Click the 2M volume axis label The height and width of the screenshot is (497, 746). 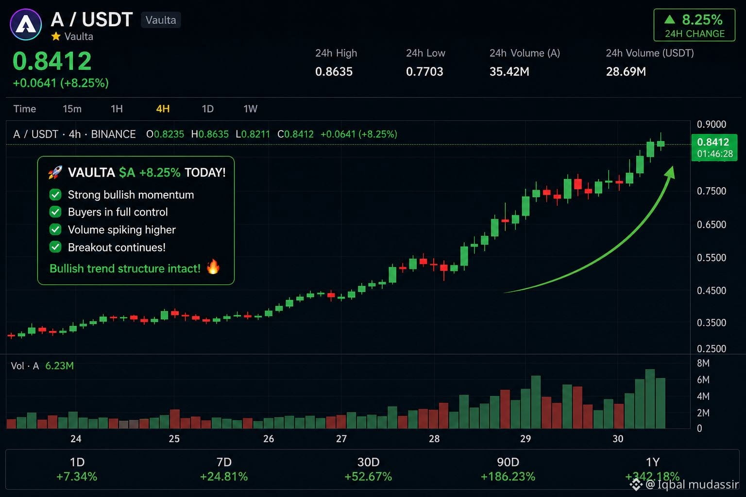point(703,413)
